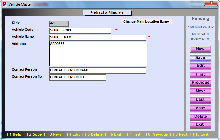Viewport: 220px width, 140px height.
Task: Click the Next record button
Action: pos(200,91)
